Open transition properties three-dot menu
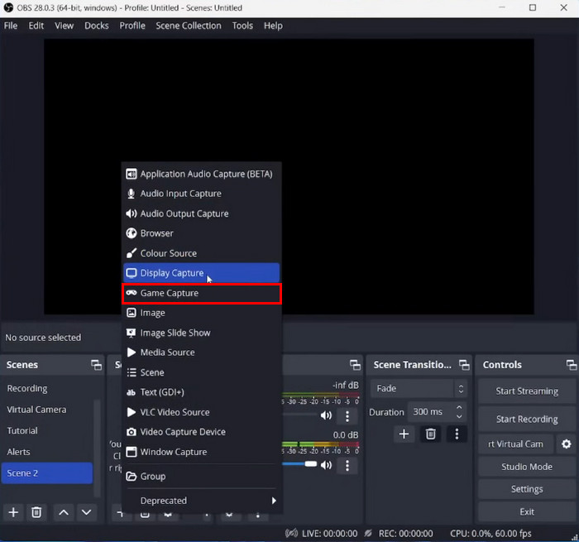The width and height of the screenshot is (579, 542). coord(457,434)
